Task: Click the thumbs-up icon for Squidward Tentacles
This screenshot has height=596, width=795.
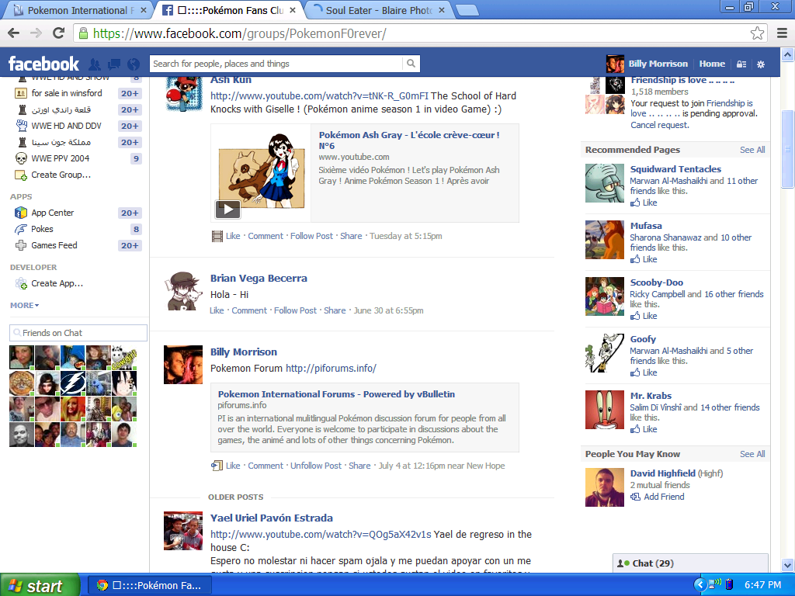Action: coord(635,203)
